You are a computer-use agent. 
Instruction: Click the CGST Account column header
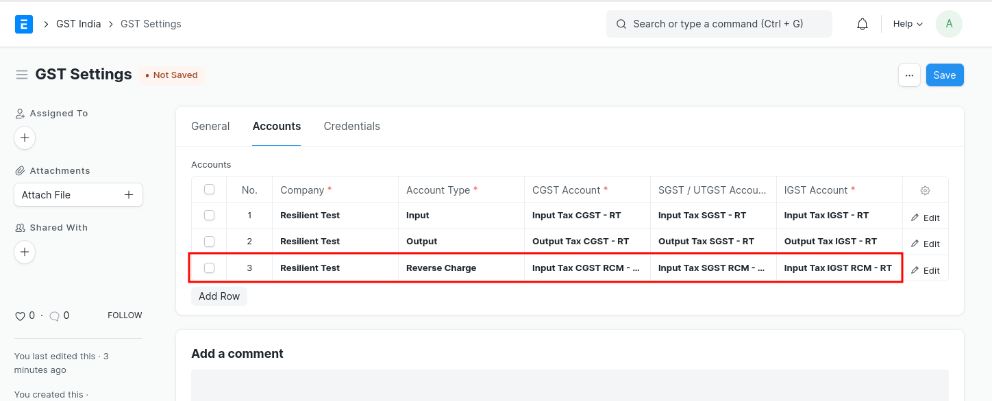[587, 190]
